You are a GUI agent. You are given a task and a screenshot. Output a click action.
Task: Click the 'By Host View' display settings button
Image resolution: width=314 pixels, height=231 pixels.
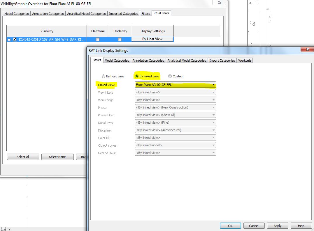152,38
